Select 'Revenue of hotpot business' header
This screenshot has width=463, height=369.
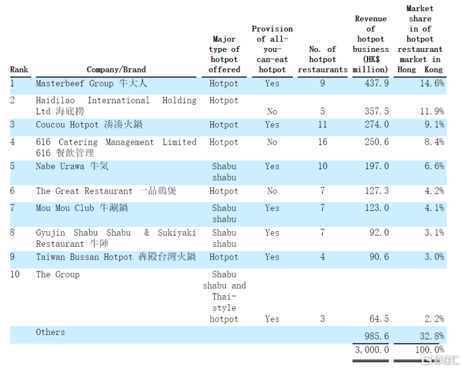click(370, 44)
